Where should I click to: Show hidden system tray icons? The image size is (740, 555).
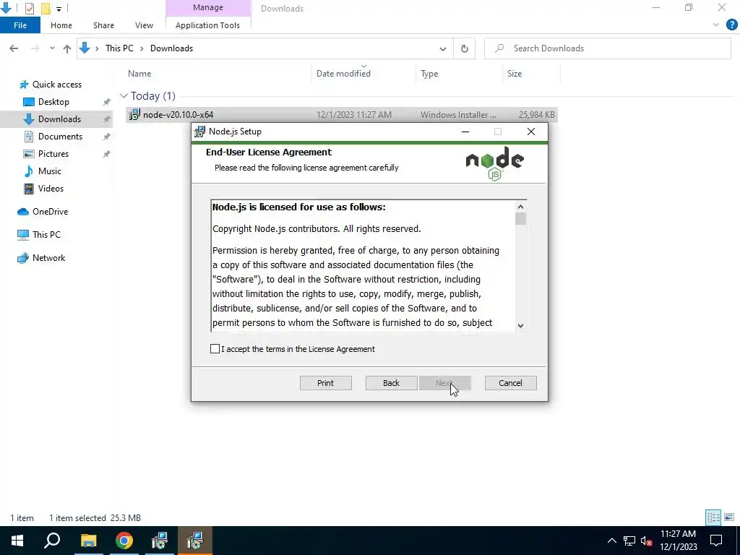pyautogui.click(x=611, y=541)
